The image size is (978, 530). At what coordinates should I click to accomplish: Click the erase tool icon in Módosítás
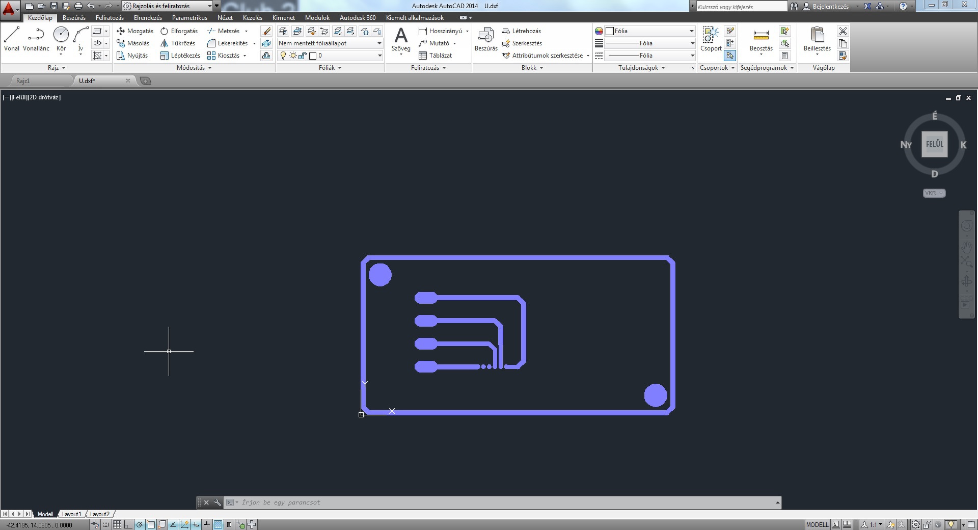pyautogui.click(x=266, y=31)
